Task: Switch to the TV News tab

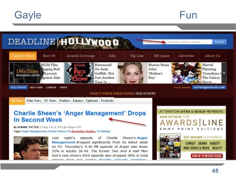Action: coord(50,100)
